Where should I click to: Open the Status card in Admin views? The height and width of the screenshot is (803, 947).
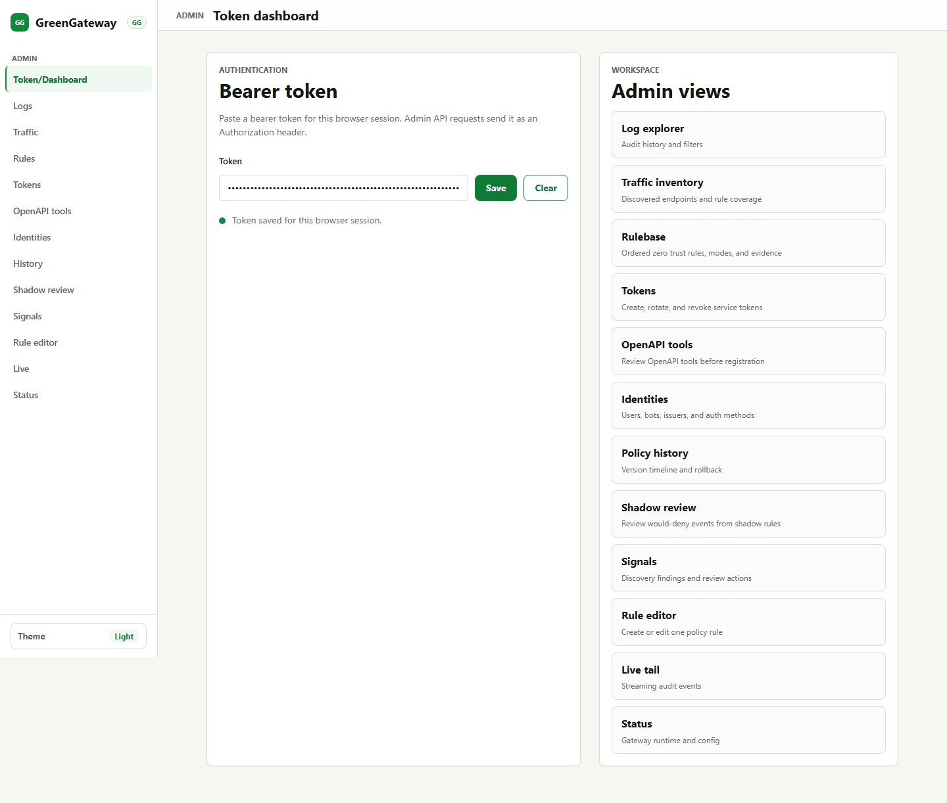pos(748,730)
